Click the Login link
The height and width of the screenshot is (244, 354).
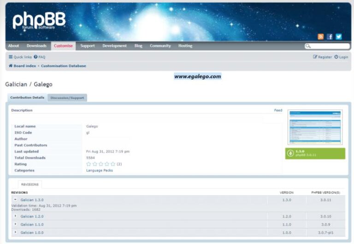tap(343, 57)
